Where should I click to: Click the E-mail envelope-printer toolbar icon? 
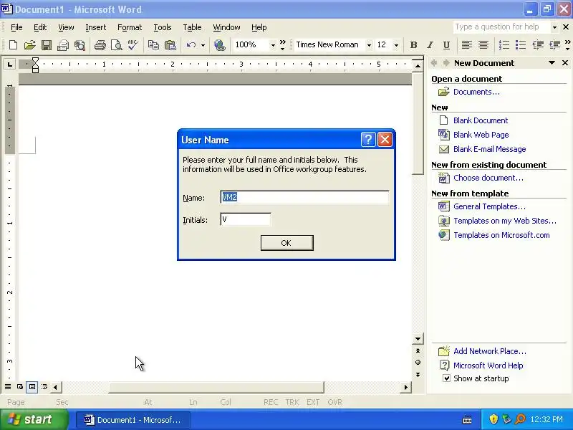coord(63,45)
